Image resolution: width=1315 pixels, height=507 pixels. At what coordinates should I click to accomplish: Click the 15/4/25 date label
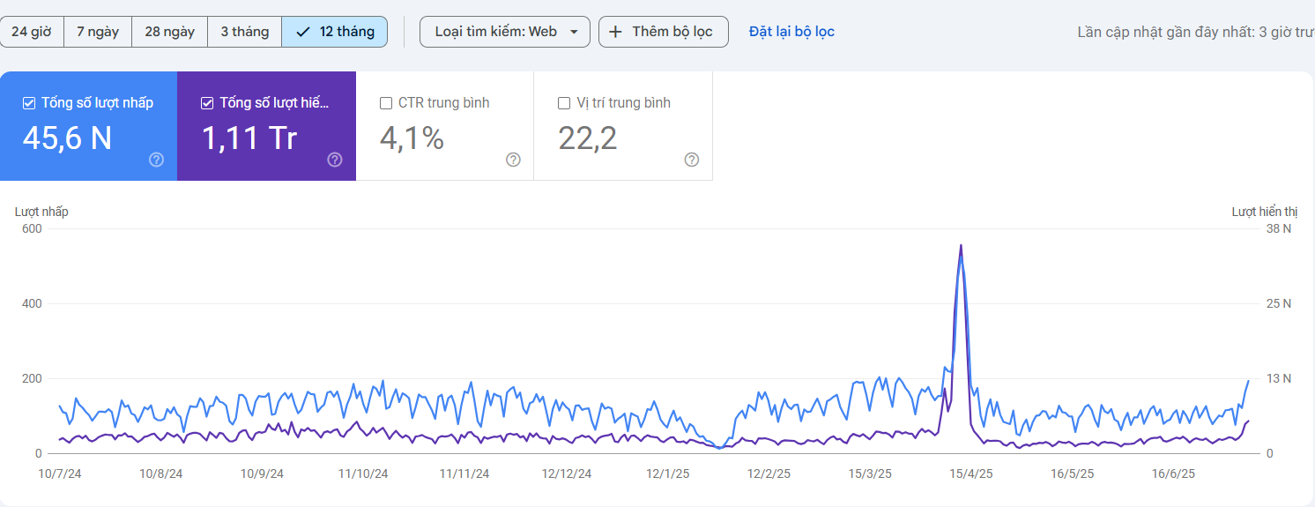click(x=971, y=473)
